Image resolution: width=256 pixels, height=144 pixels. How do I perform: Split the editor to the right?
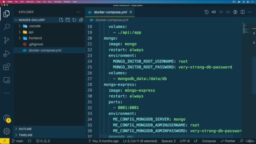coord(243,12)
